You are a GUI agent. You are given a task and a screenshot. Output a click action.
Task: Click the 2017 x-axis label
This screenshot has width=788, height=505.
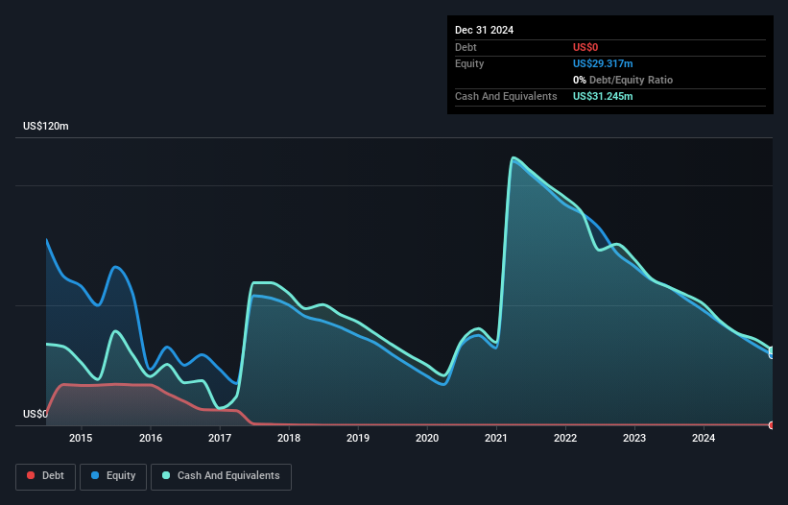[220, 438]
